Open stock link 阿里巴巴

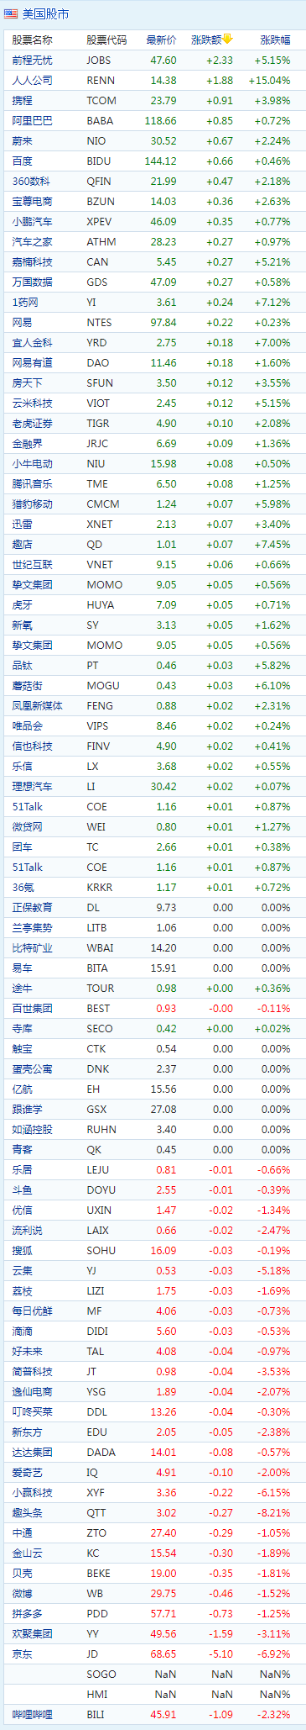tap(32, 120)
